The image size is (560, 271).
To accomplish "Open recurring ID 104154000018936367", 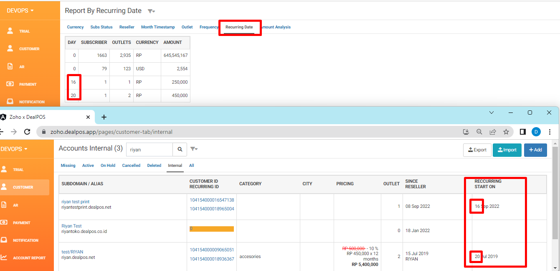I will [212, 259].
